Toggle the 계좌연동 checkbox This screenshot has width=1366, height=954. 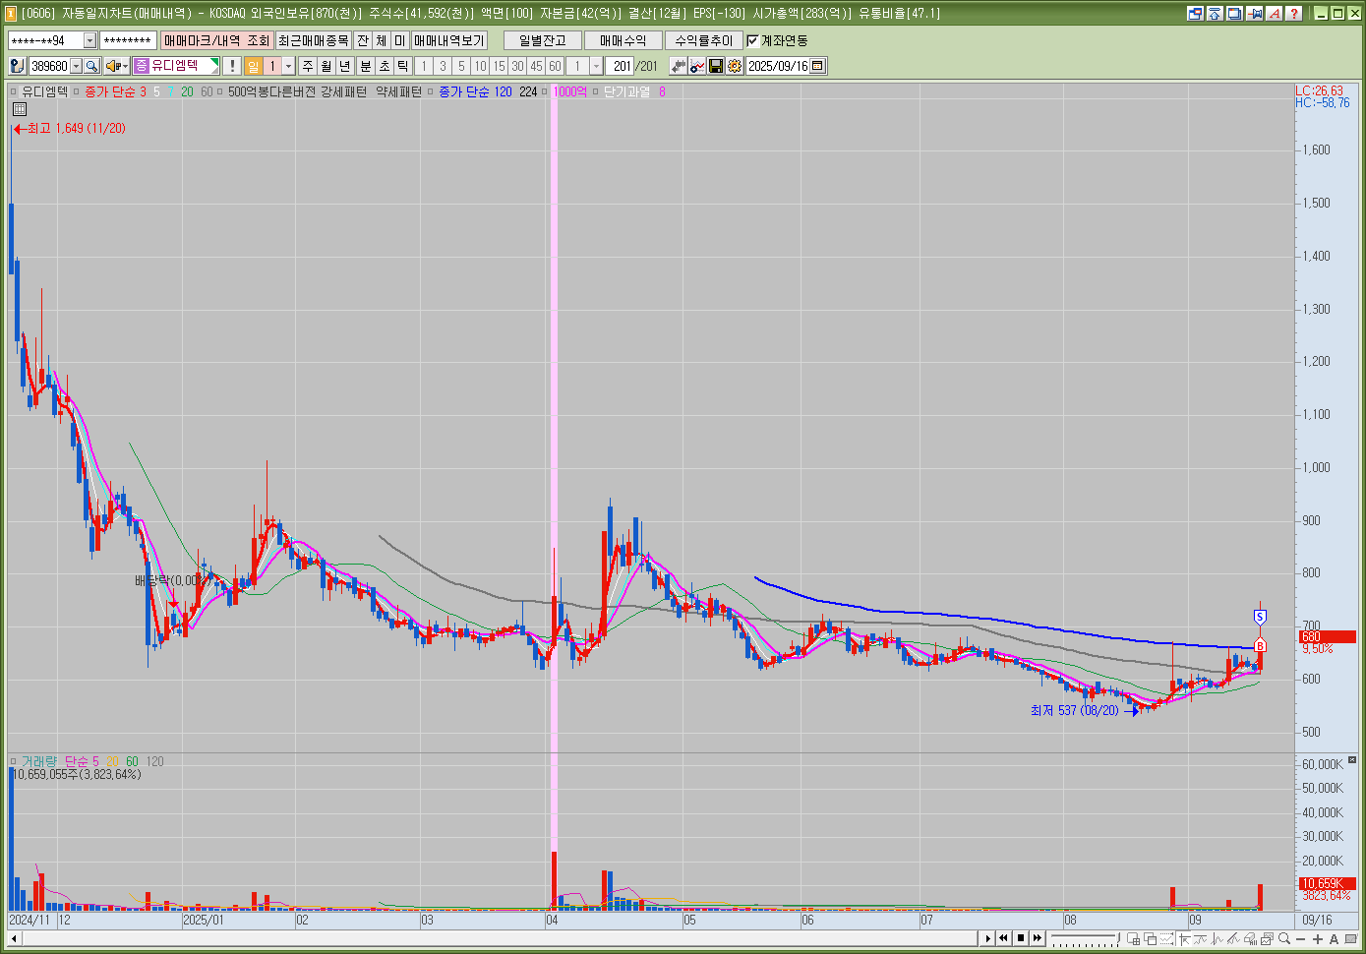click(x=753, y=40)
